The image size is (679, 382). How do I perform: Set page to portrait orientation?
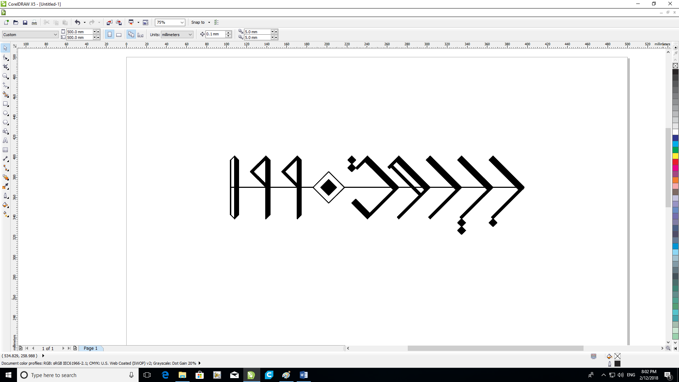pyautogui.click(x=110, y=34)
